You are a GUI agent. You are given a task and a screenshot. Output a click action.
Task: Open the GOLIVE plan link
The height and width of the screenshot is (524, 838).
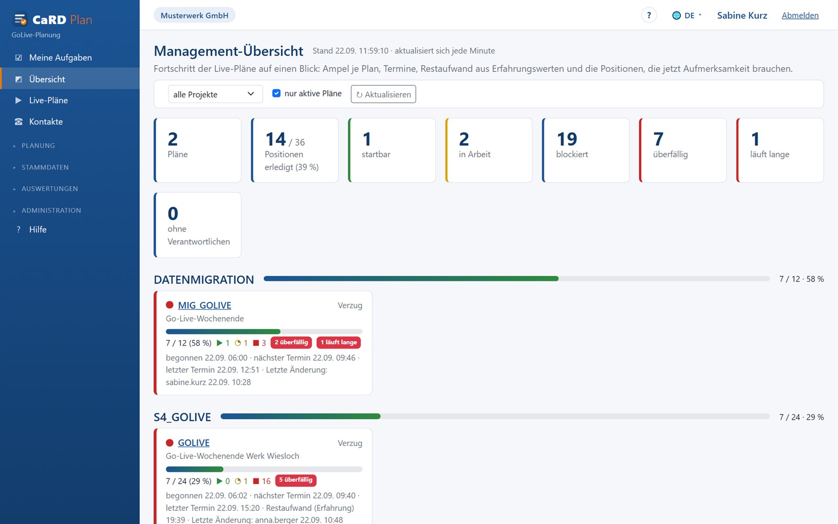(x=194, y=443)
